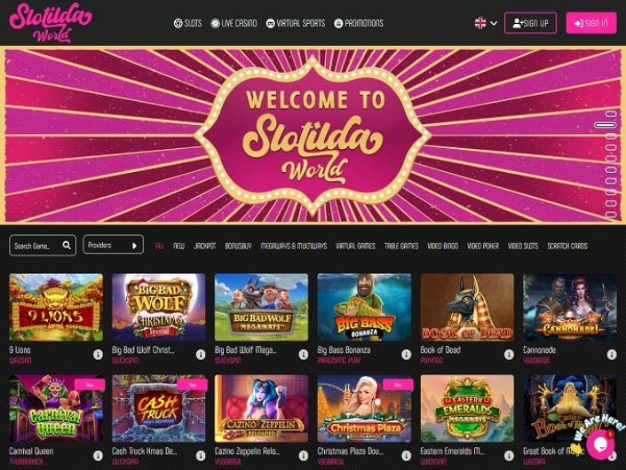Show info for Book of Dead
Image resolution: width=626 pixels, height=470 pixels.
[x=509, y=354]
